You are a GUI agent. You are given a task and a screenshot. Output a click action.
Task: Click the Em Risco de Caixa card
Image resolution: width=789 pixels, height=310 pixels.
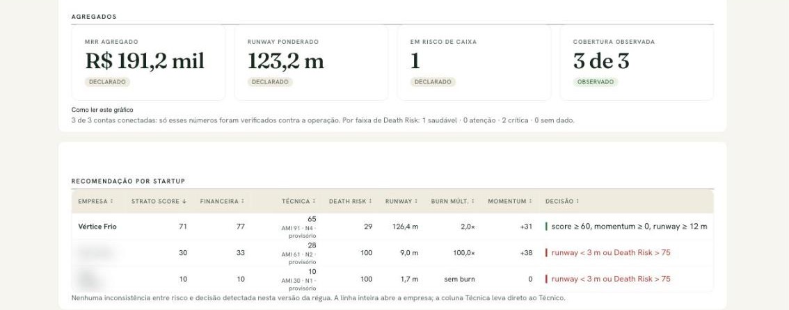click(x=474, y=63)
